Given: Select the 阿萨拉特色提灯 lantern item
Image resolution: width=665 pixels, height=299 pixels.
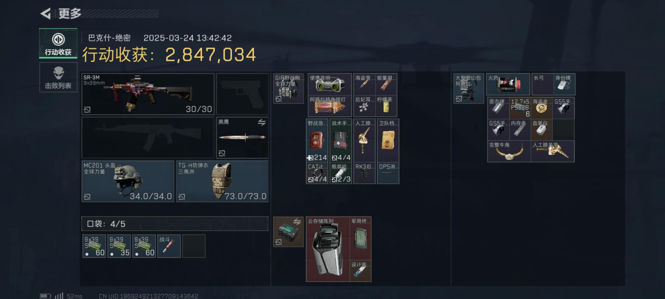Looking at the screenshot, I should pos(330,106).
